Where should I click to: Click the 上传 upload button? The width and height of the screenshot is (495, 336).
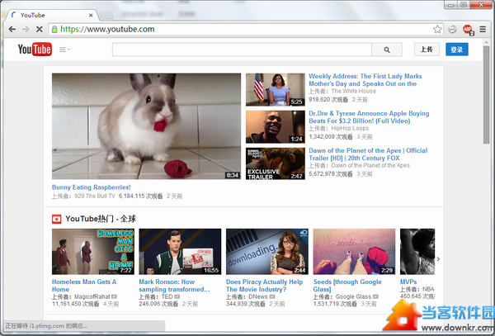coord(427,50)
